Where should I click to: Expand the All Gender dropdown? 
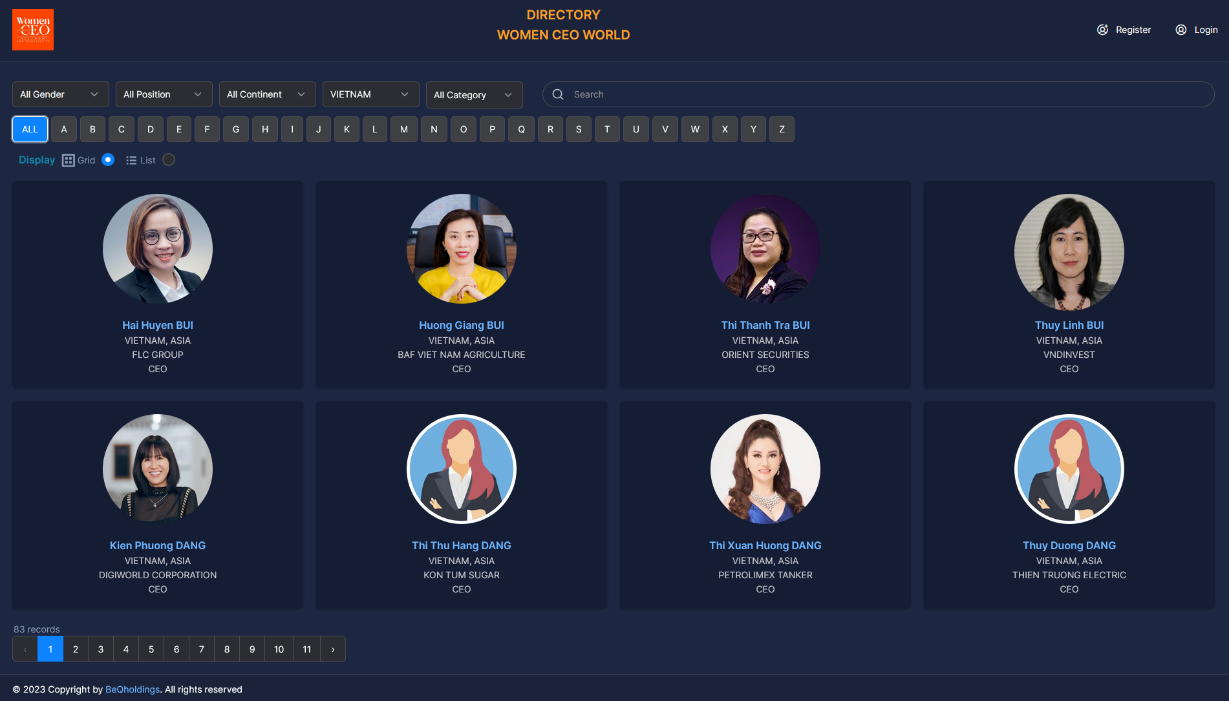(60, 94)
